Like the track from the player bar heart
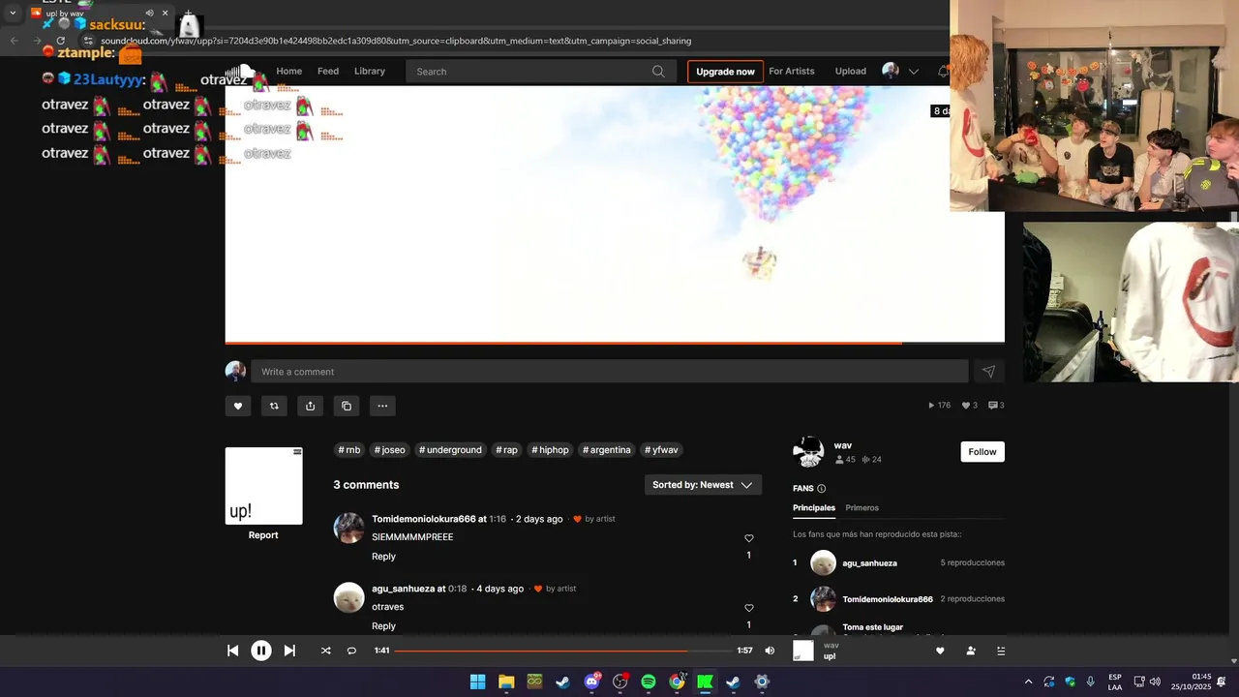The width and height of the screenshot is (1239, 697). point(939,651)
